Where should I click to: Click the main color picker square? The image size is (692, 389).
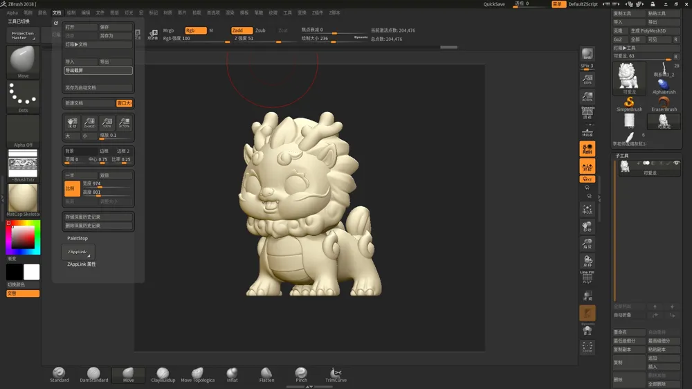(23, 237)
